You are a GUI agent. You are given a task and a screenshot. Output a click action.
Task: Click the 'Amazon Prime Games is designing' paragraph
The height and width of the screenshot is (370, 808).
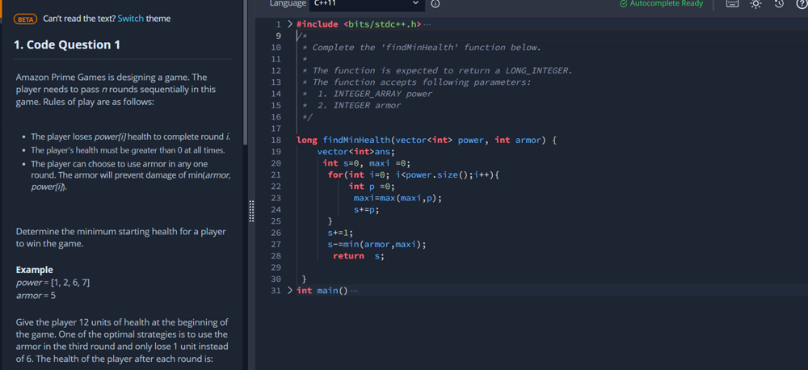point(116,90)
